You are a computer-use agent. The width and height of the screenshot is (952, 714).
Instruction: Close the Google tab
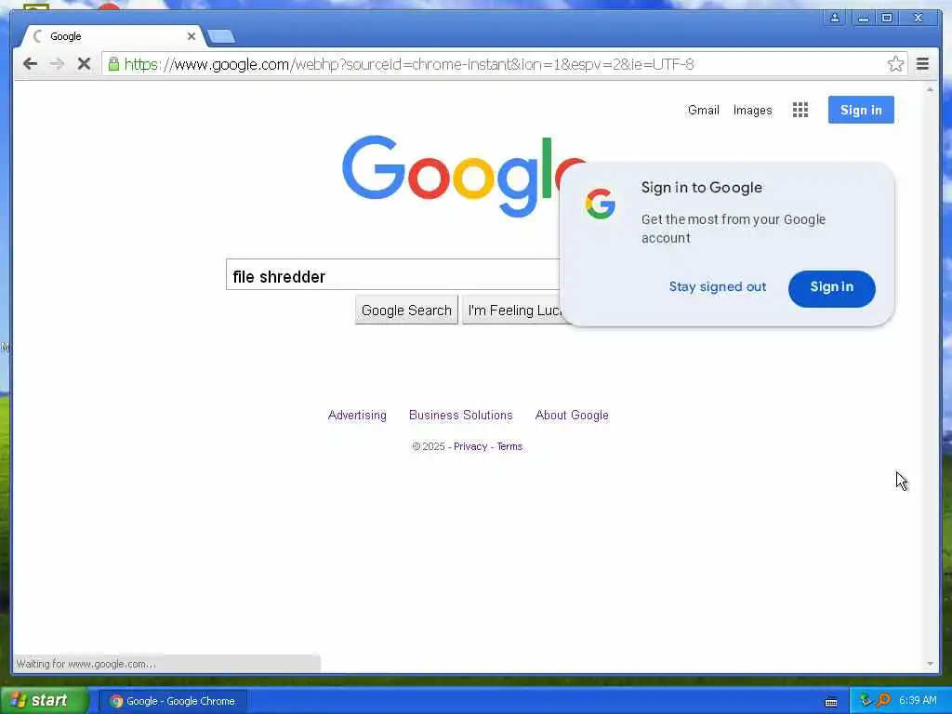tap(192, 36)
